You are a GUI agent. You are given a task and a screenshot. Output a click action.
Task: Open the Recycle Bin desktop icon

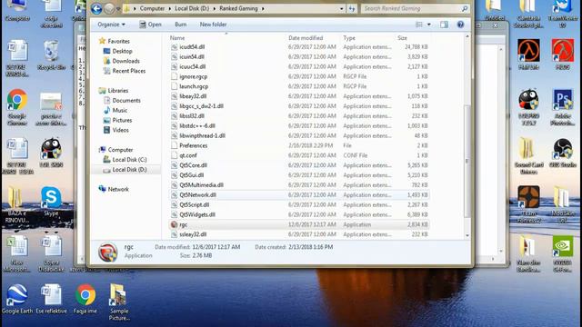click(x=51, y=55)
